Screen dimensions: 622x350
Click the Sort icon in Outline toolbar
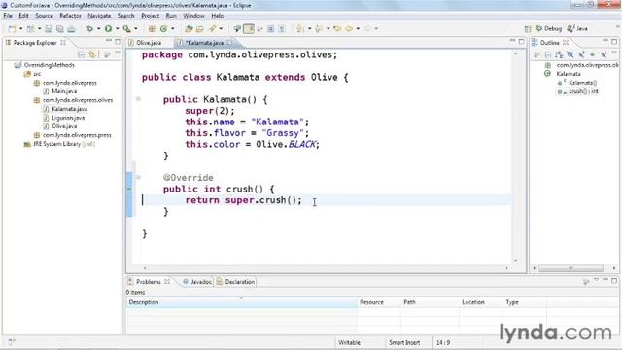(559, 54)
